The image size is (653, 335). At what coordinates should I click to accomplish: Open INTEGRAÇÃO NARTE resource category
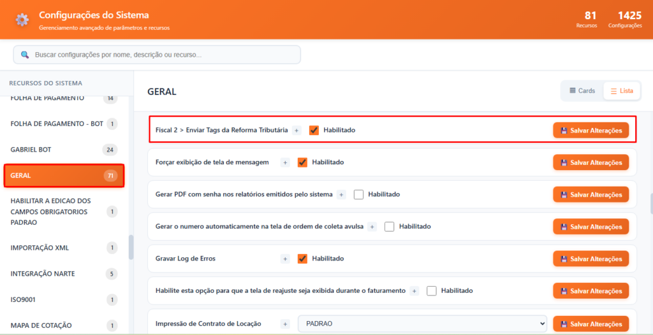pyautogui.click(x=43, y=274)
